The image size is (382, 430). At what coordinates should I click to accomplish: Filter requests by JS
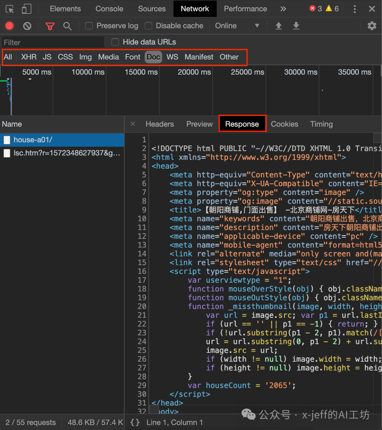47,57
